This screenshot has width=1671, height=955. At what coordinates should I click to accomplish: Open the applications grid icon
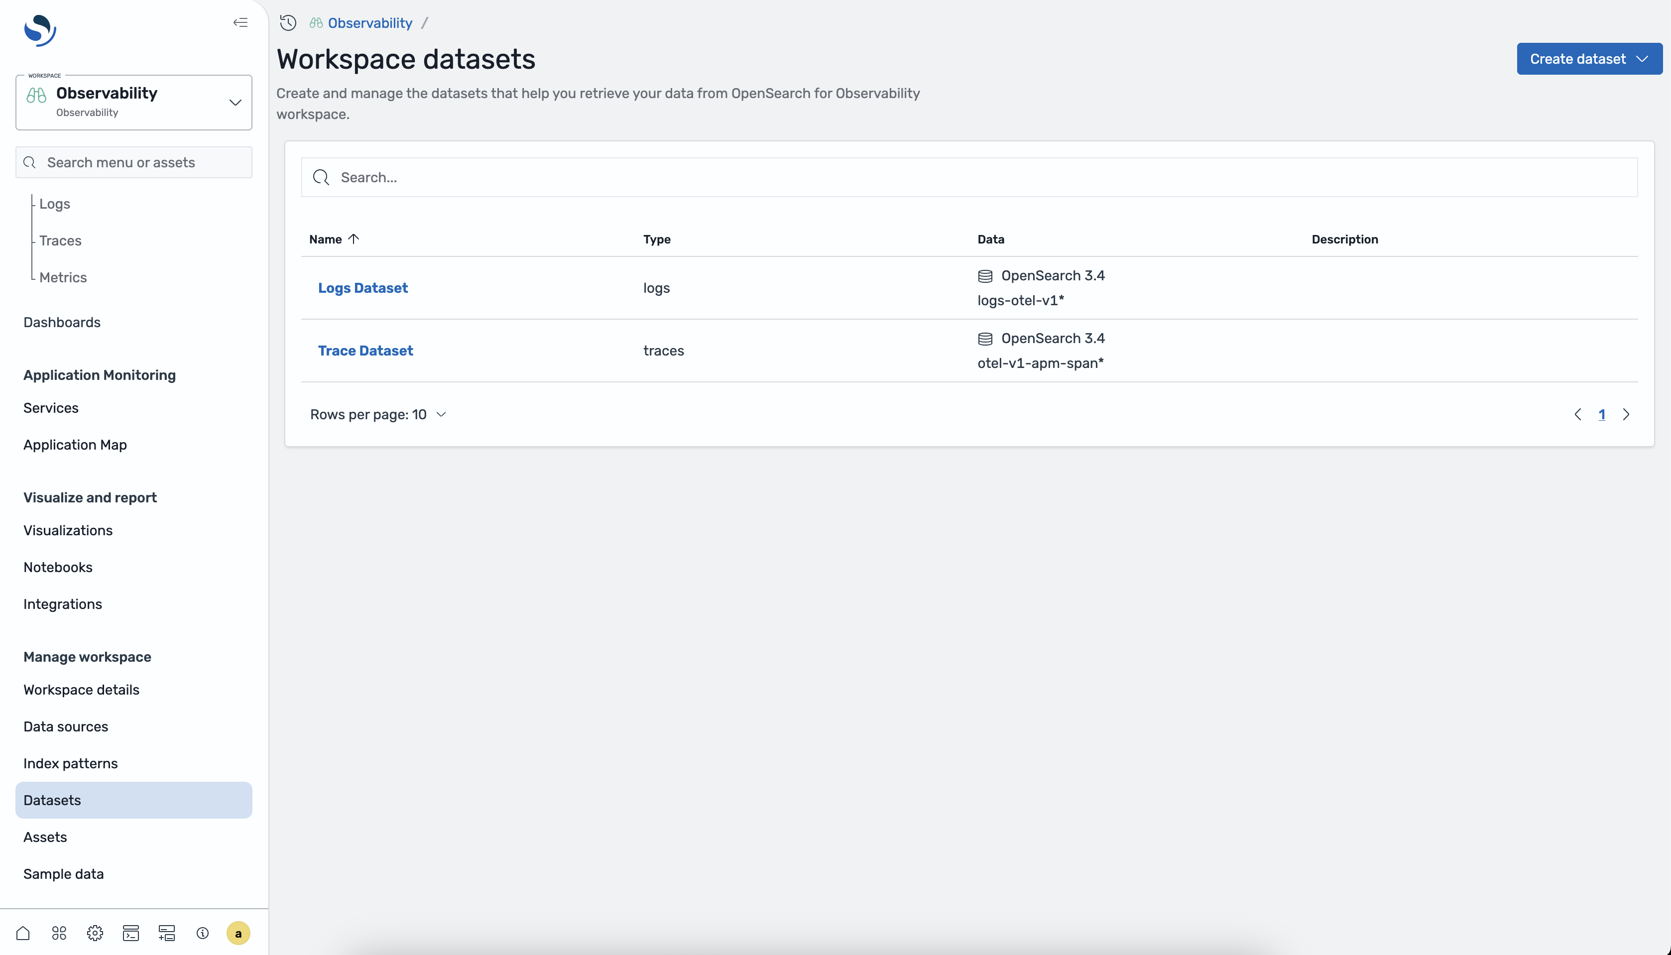click(58, 933)
